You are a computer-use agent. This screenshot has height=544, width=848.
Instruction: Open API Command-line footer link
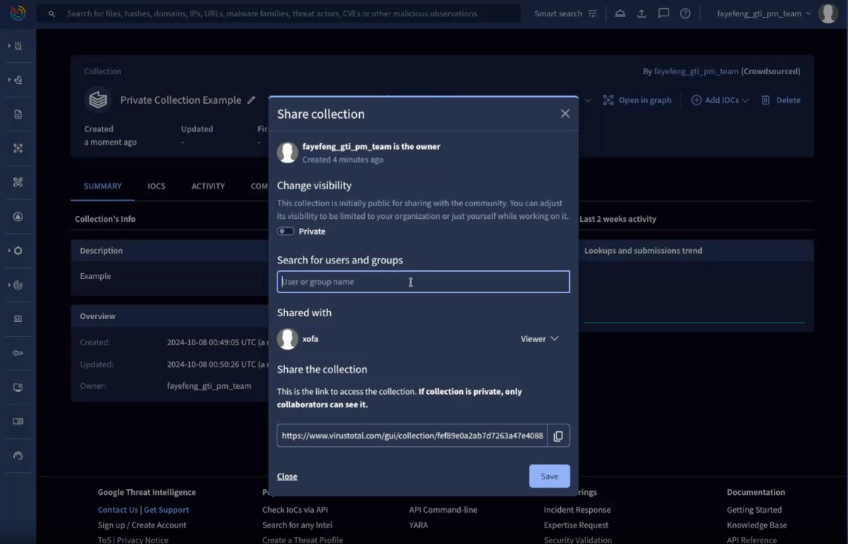coord(443,510)
